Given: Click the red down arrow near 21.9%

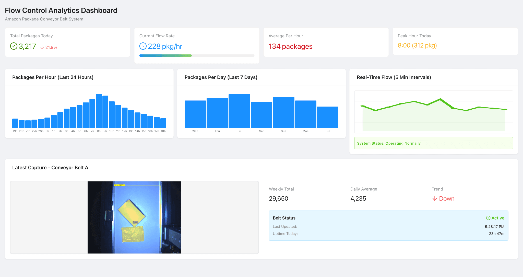Looking at the screenshot, I should coord(42,47).
